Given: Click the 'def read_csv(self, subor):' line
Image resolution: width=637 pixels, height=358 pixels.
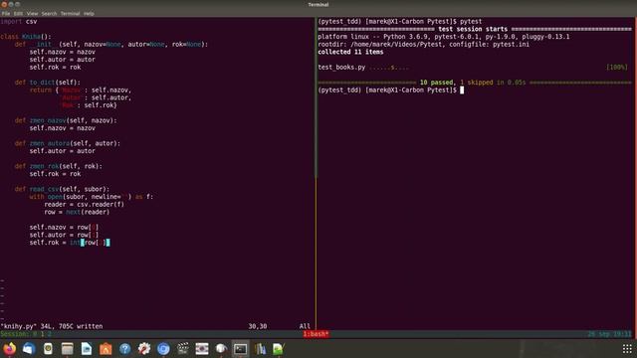Looking at the screenshot, I should coord(62,189).
